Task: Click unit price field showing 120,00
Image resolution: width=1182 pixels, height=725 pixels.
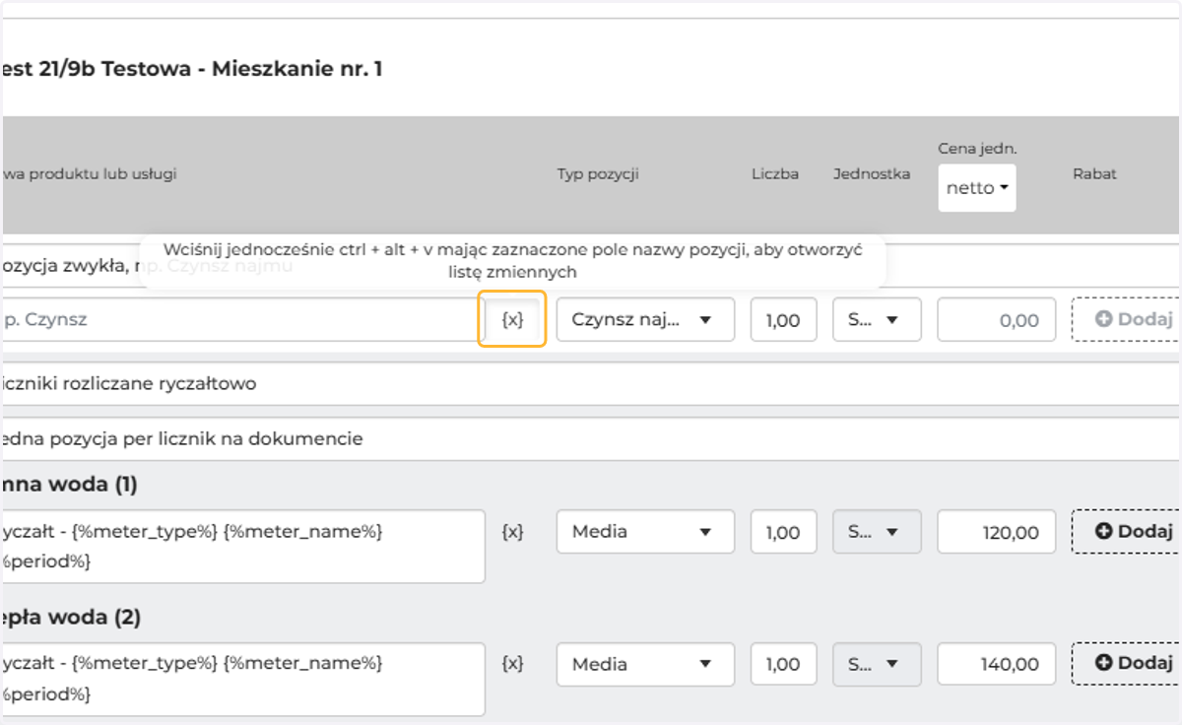Action: tap(996, 531)
